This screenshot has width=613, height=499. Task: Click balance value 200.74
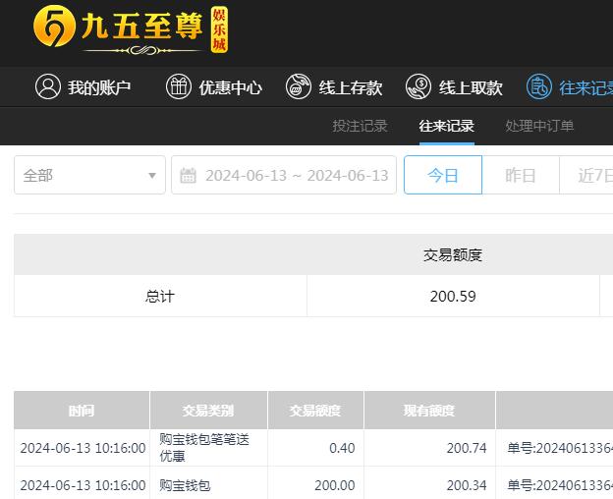click(467, 448)
